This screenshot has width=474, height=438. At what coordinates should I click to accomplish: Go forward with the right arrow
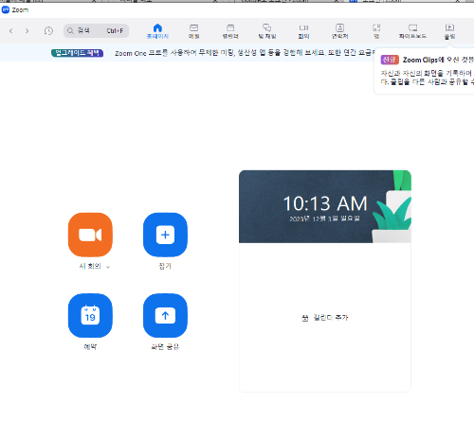point(27,31)
